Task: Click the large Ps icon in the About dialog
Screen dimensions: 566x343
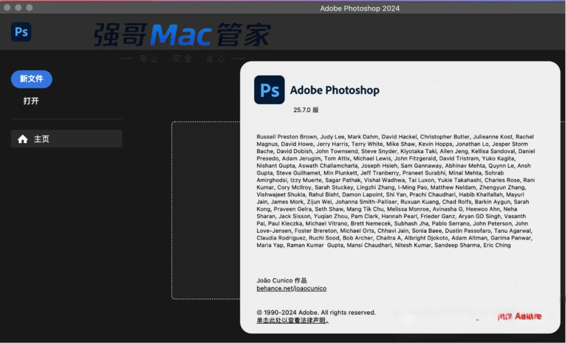Action: (x=269, y=90)
